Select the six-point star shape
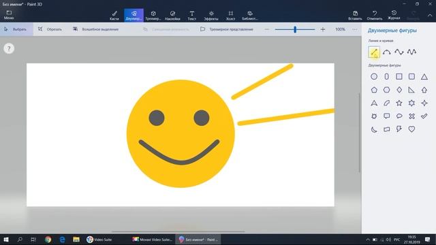The height and width of the screenshot is (245, 436). click(x=411, y=103)
